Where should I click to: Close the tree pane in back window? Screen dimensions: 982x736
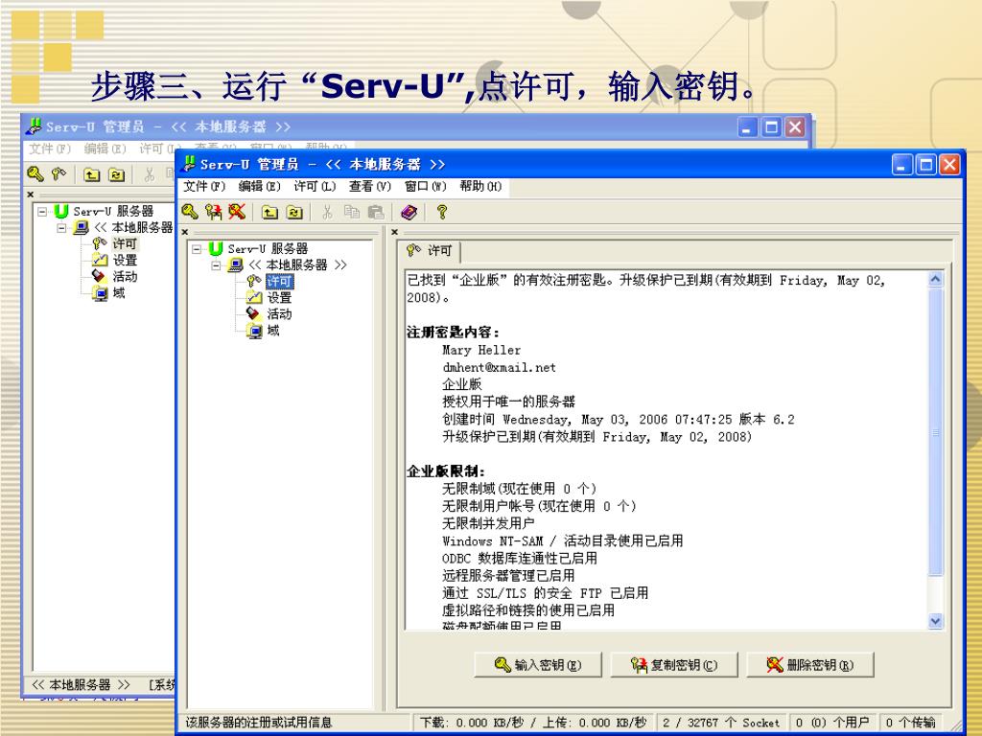(x=30, y=195)
